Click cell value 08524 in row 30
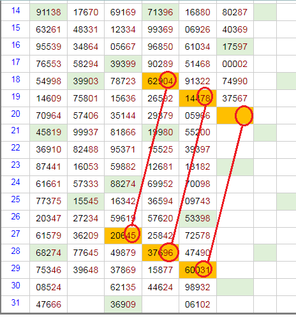 [x=48, y=287]
